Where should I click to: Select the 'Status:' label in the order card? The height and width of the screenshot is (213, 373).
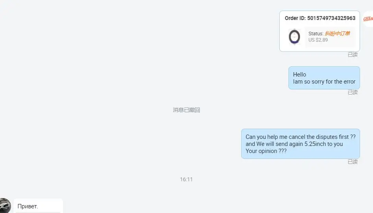(x=316, y=34)
